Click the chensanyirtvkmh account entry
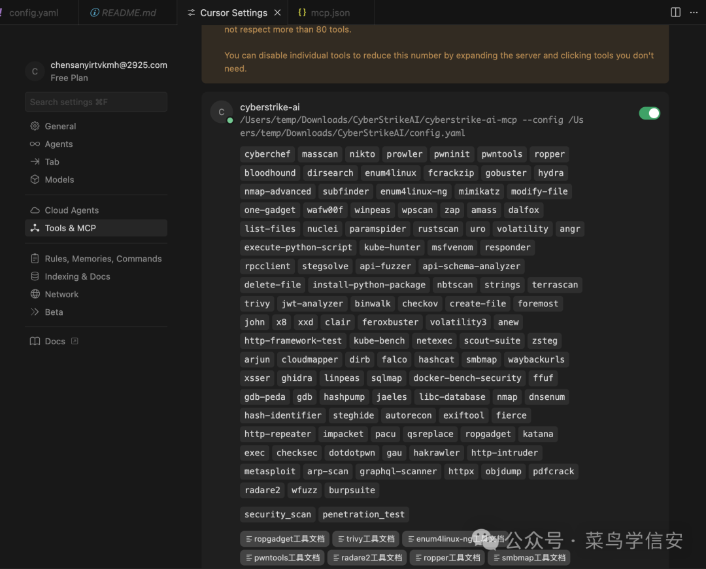Viewport: 706px width, 569px height. pos(95,71)
